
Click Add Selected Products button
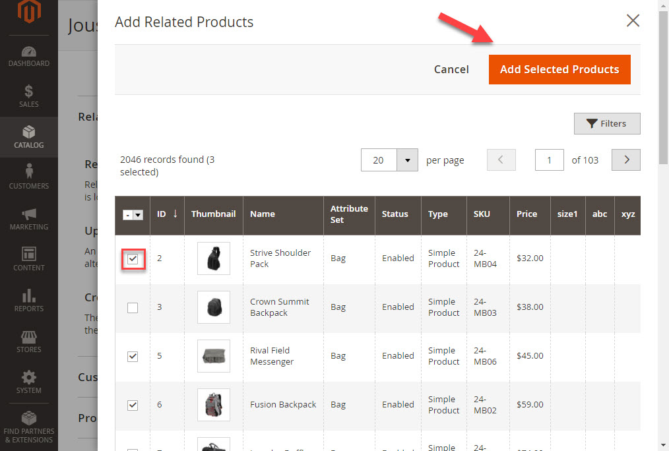(559, 69)
